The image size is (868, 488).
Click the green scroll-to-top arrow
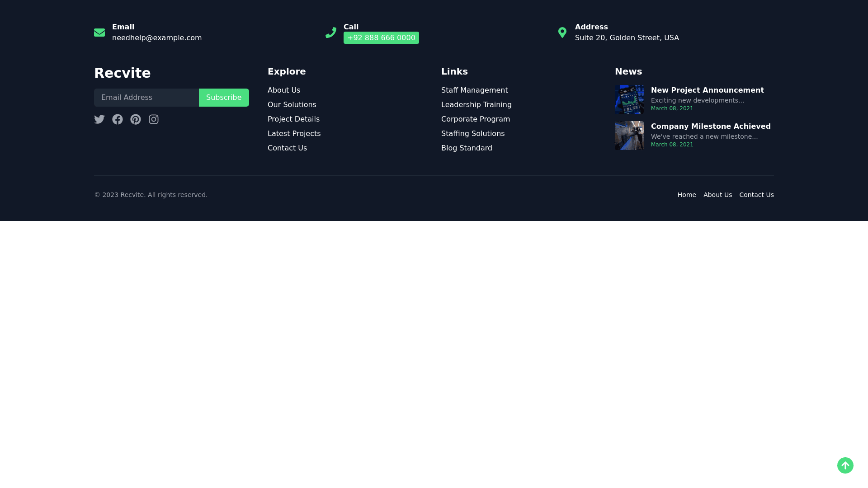[845, 465]
